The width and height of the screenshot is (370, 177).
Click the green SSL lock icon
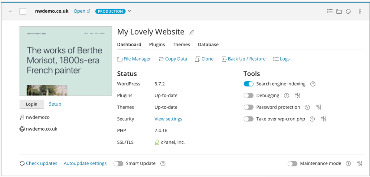coord(157,142)
